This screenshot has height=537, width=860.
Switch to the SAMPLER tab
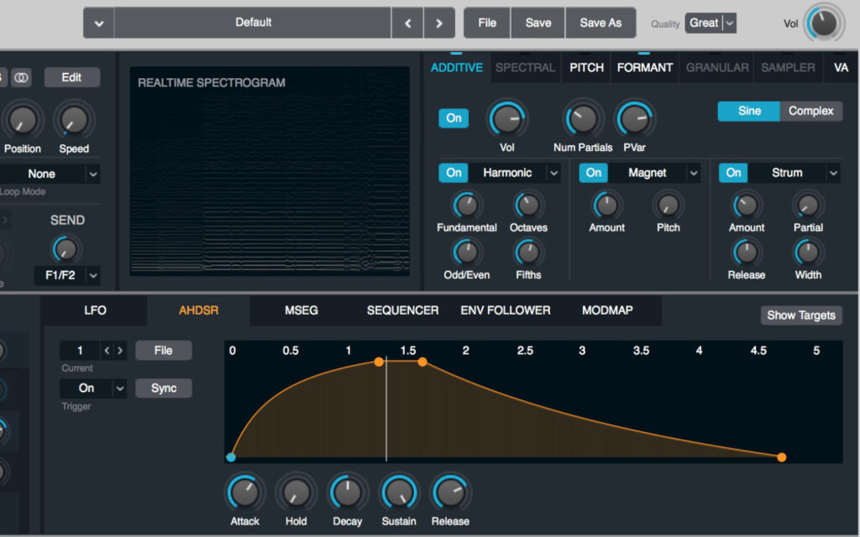[788, 67]
